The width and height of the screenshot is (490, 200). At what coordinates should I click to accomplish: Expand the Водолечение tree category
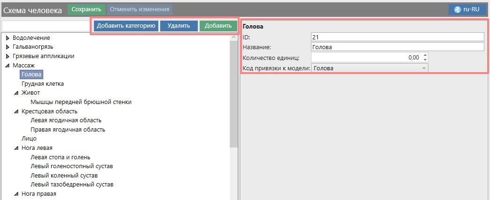pos(8,38)
